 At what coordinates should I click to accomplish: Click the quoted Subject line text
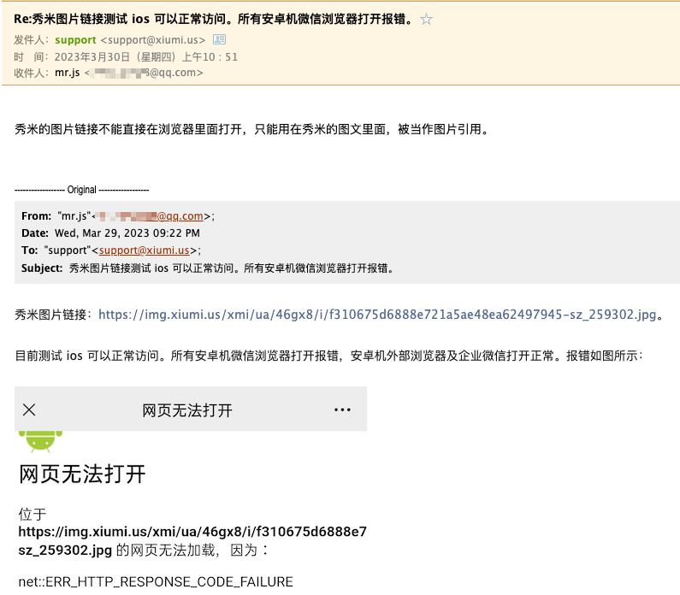(231, 268)
